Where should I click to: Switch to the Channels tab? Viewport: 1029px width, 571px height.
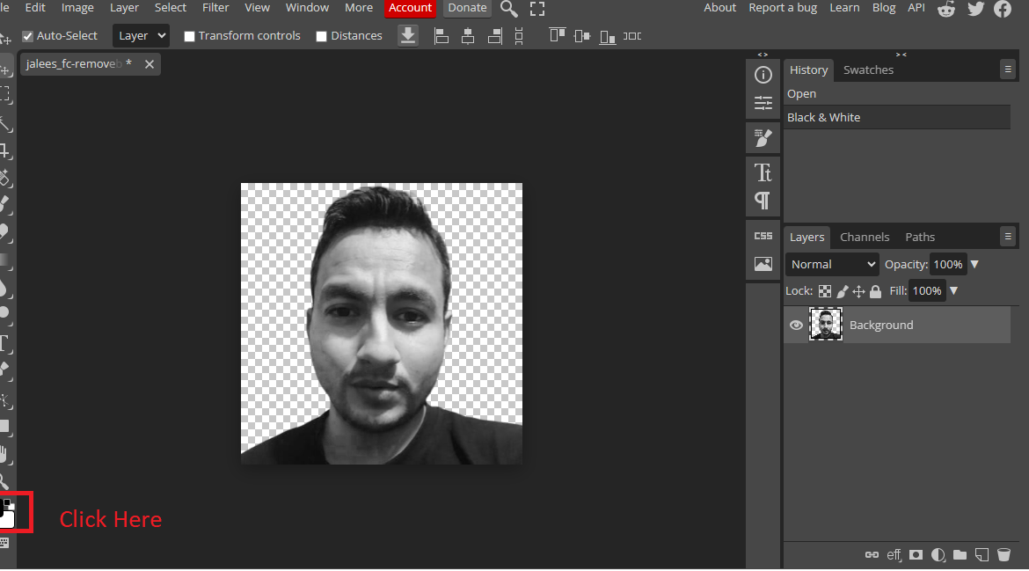click(x=865, y=237)
